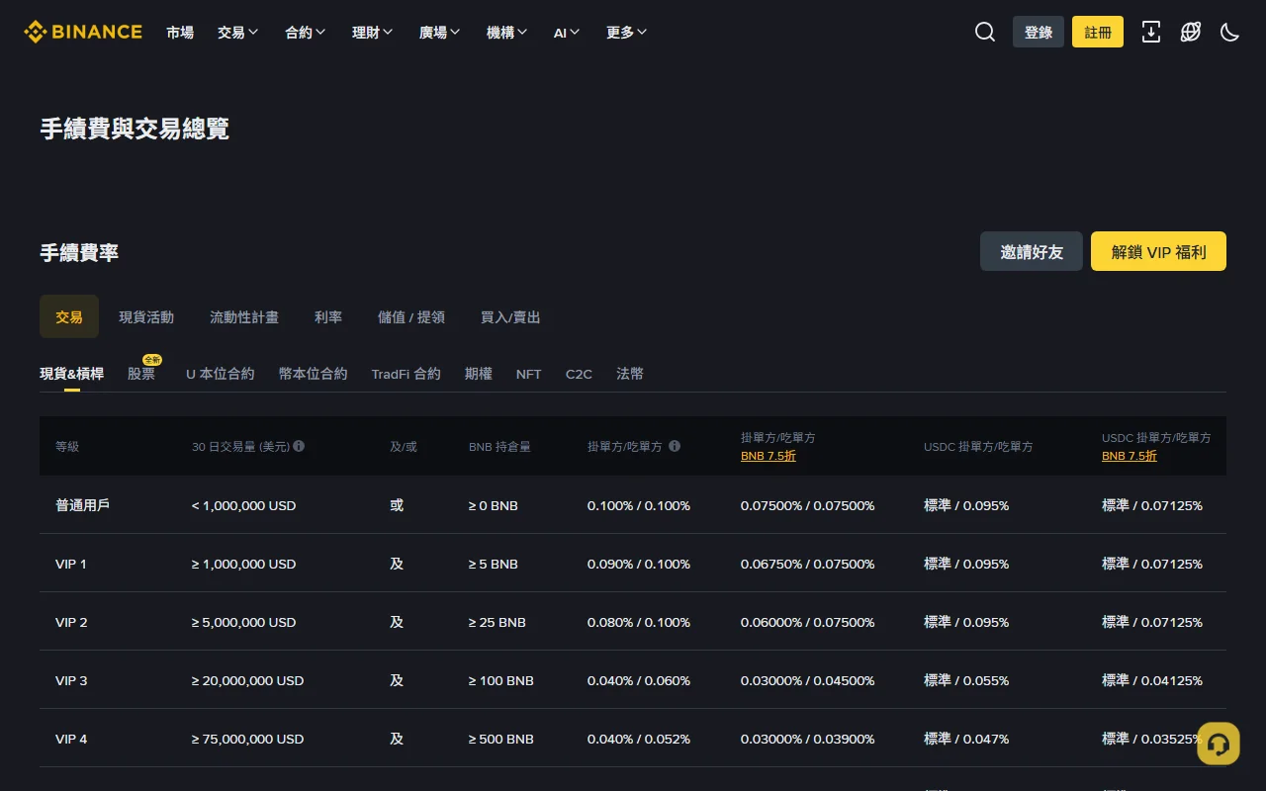This screenshot has height=791, width=1266.
Task: Expand the 機構 dropdown menu
Action: 507,32
